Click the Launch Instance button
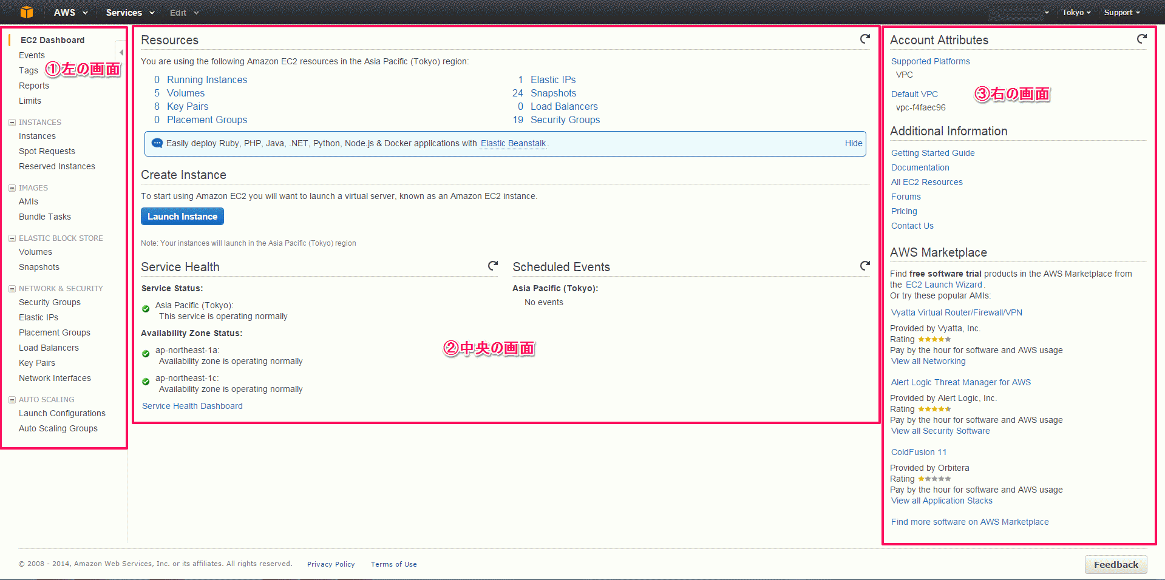The height and width of the screenshot is (580, 1165). pos(182,217)
